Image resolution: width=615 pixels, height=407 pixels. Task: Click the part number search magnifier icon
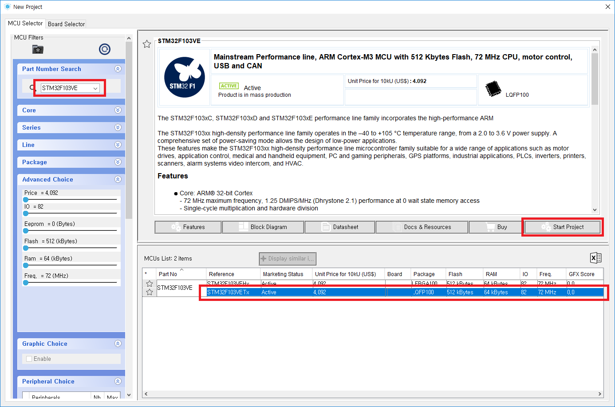pos(33,87)
